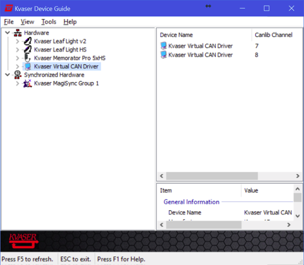Click 'Press F1 for Help.' status text

pyautogui.click(x=121, y=259)
